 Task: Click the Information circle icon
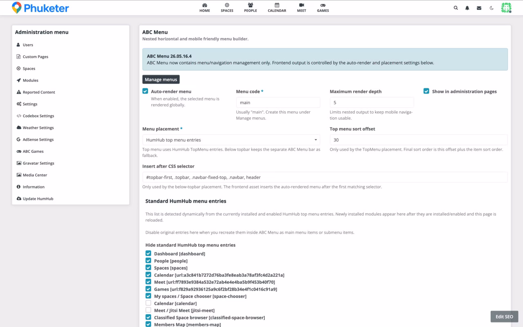click(x=18, y=187)
